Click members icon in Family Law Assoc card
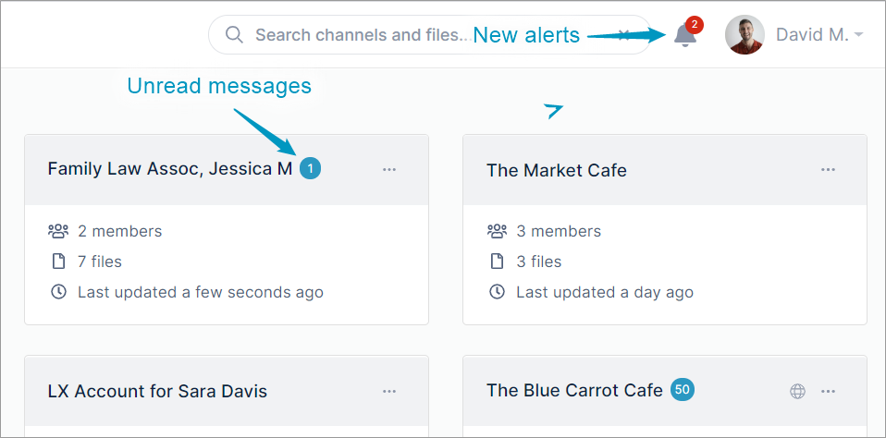Image resolution: width=886 pixels, height=438 pixels. click(58, 231)
